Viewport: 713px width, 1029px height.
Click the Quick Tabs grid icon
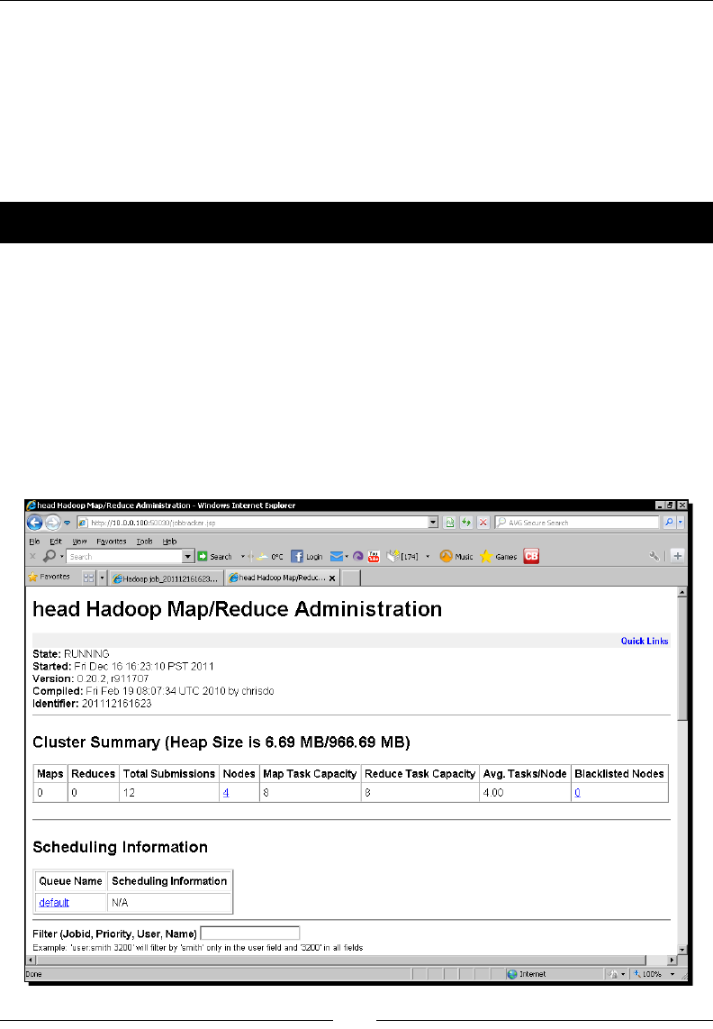88,578
